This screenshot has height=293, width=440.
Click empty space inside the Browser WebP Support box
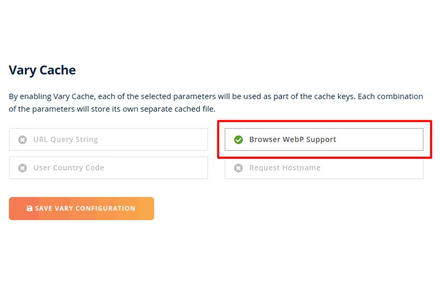point(385,140)
